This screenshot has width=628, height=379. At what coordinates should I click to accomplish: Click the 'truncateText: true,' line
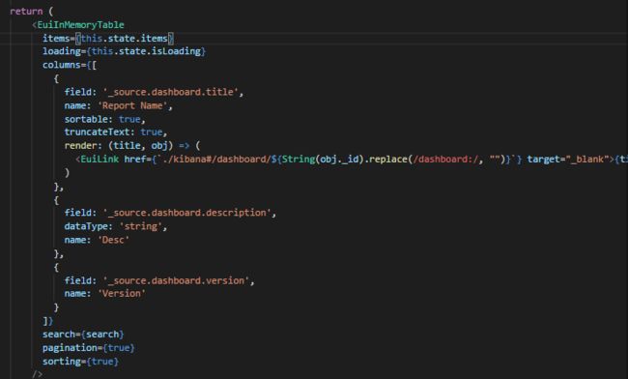pos(115,132)
